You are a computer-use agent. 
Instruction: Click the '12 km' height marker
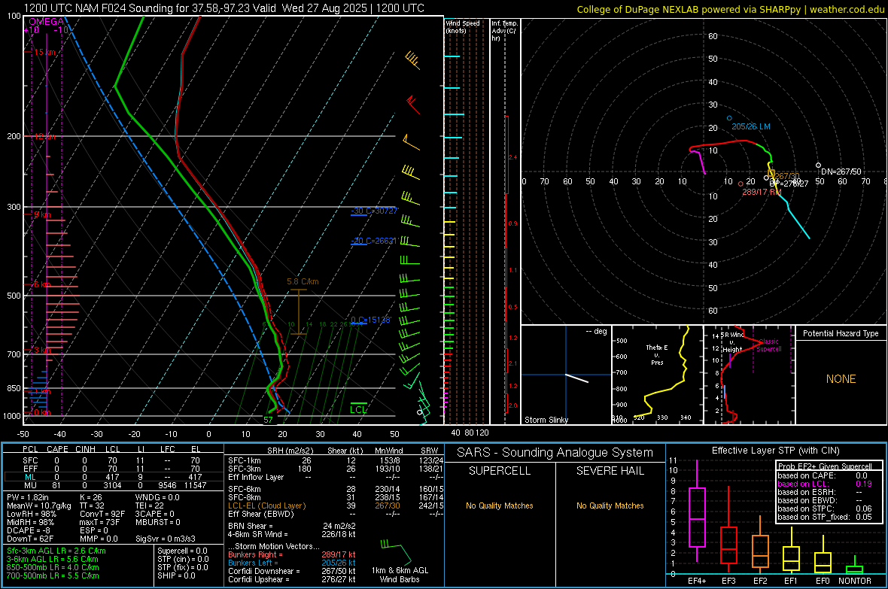click(44, 136)
